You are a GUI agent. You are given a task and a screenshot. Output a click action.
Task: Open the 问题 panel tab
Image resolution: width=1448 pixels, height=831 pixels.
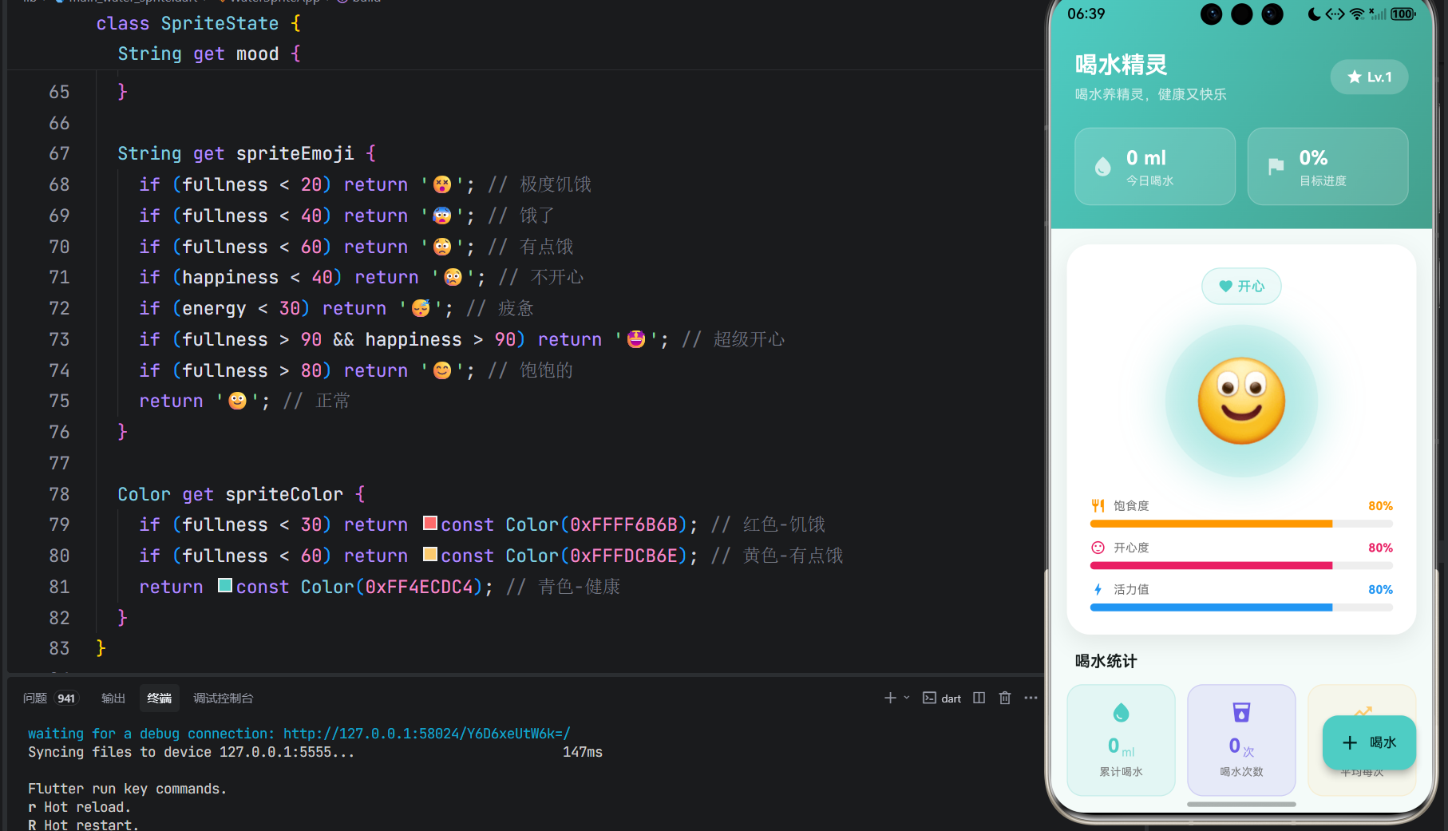point(34,698)
